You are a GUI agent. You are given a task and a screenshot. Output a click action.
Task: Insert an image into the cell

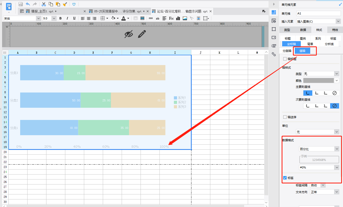[185, 18]
